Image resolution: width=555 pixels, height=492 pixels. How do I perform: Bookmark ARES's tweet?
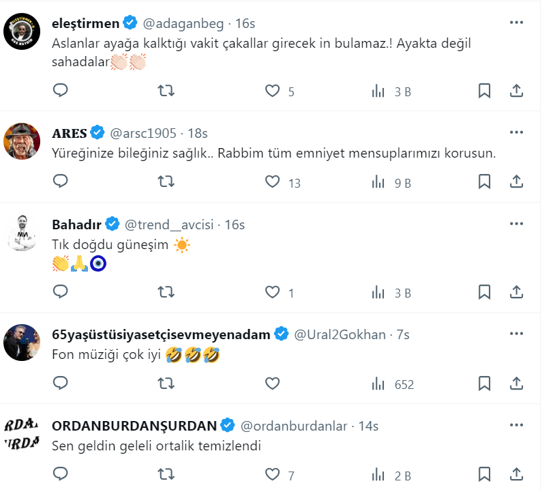483,182
